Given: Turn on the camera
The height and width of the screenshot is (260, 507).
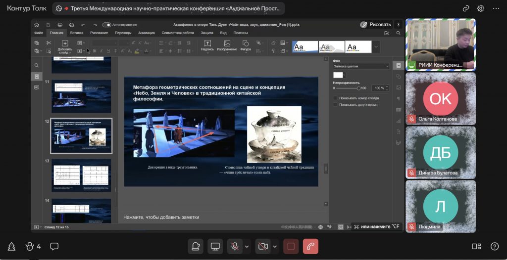Looking at the screenshot, I should coord(262,246).
